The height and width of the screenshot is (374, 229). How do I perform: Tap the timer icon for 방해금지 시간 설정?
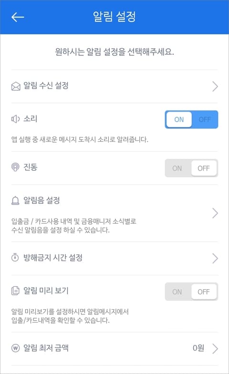[15, 258]
